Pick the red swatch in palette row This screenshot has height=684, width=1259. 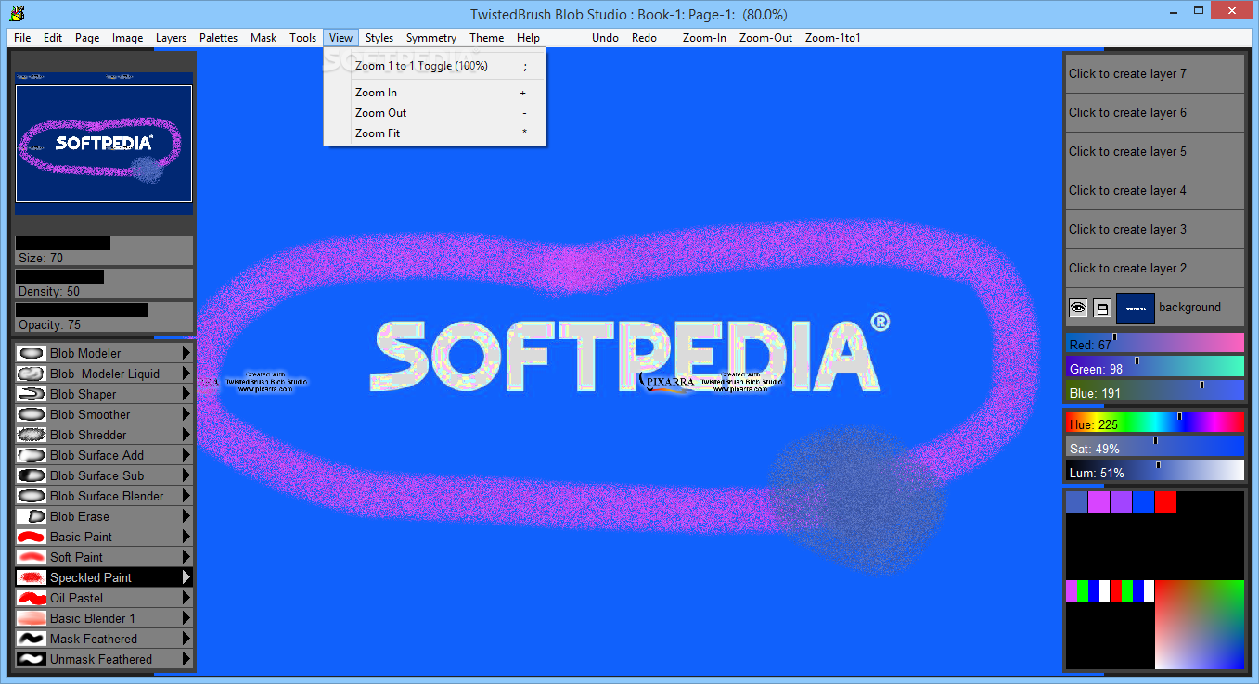[1165, 501]
